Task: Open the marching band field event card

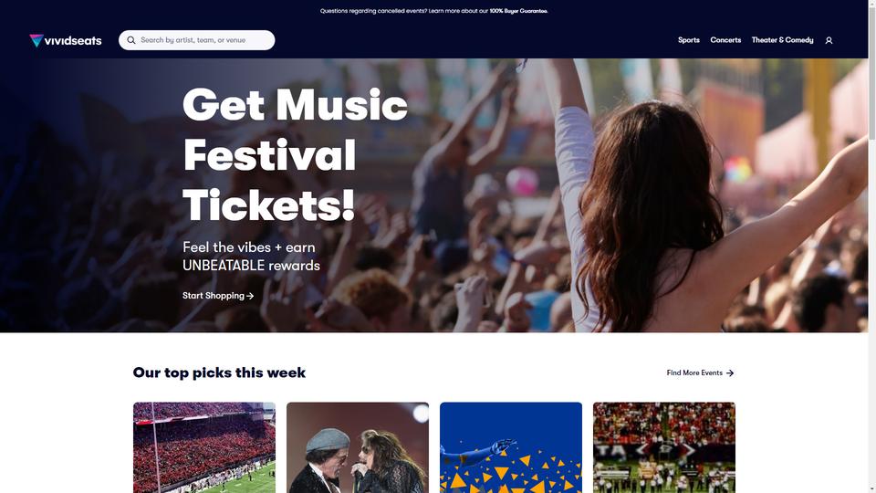Action: pyautogui.click(x=664, y=447)
